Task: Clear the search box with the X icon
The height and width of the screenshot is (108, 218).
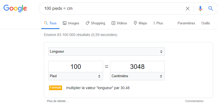Action: click(188, 9)
